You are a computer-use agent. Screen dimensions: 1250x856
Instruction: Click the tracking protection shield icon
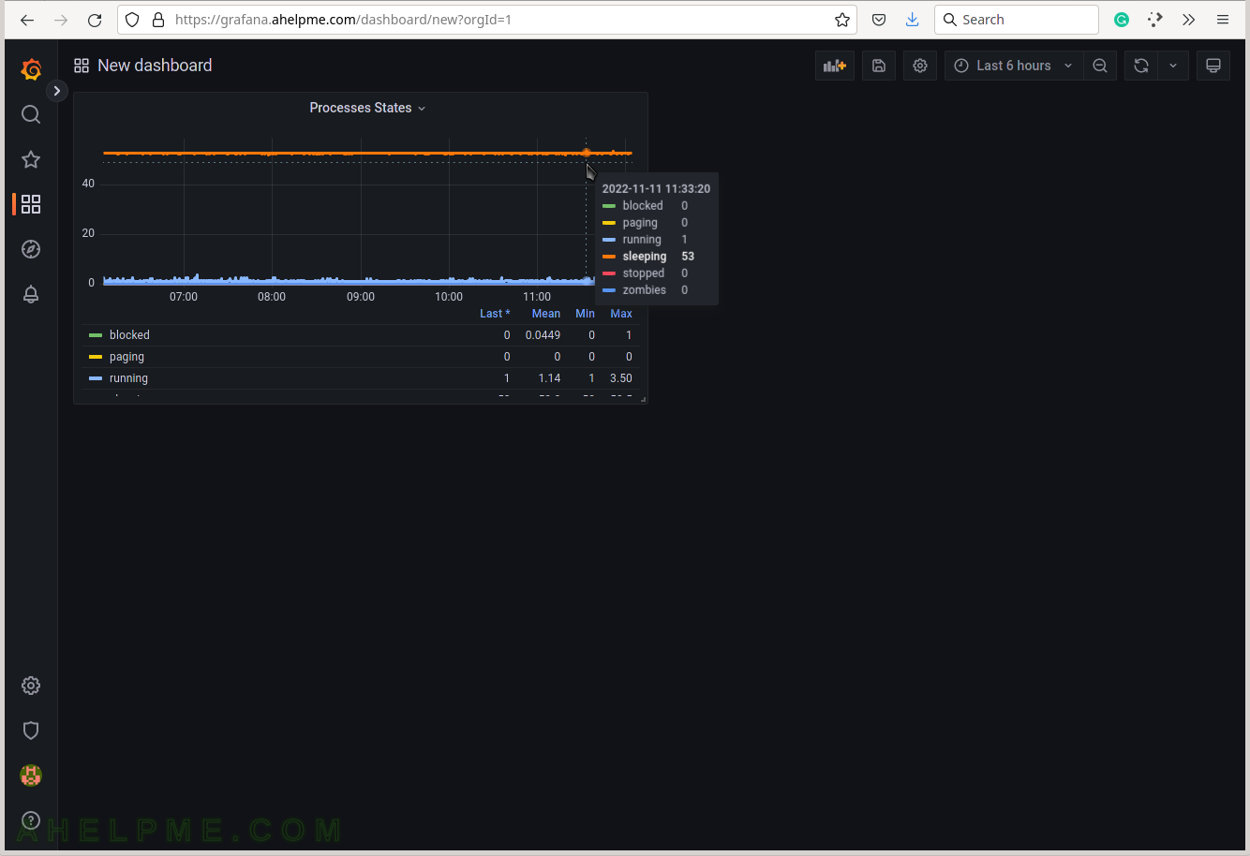[x=132, y=20]
